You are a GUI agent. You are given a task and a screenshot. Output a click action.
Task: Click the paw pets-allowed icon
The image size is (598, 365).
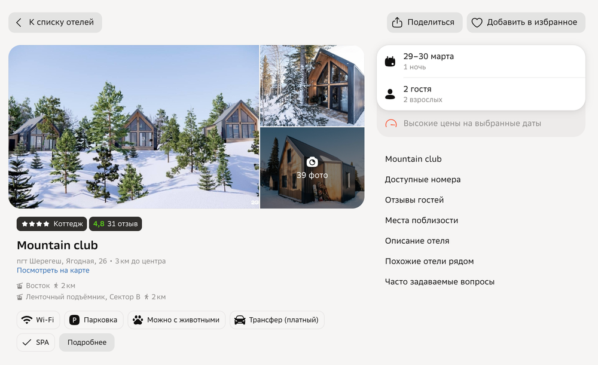click(138, 320)
